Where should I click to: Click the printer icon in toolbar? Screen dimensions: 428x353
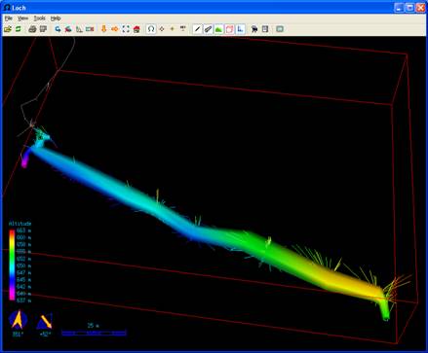(x=32, y=29)
